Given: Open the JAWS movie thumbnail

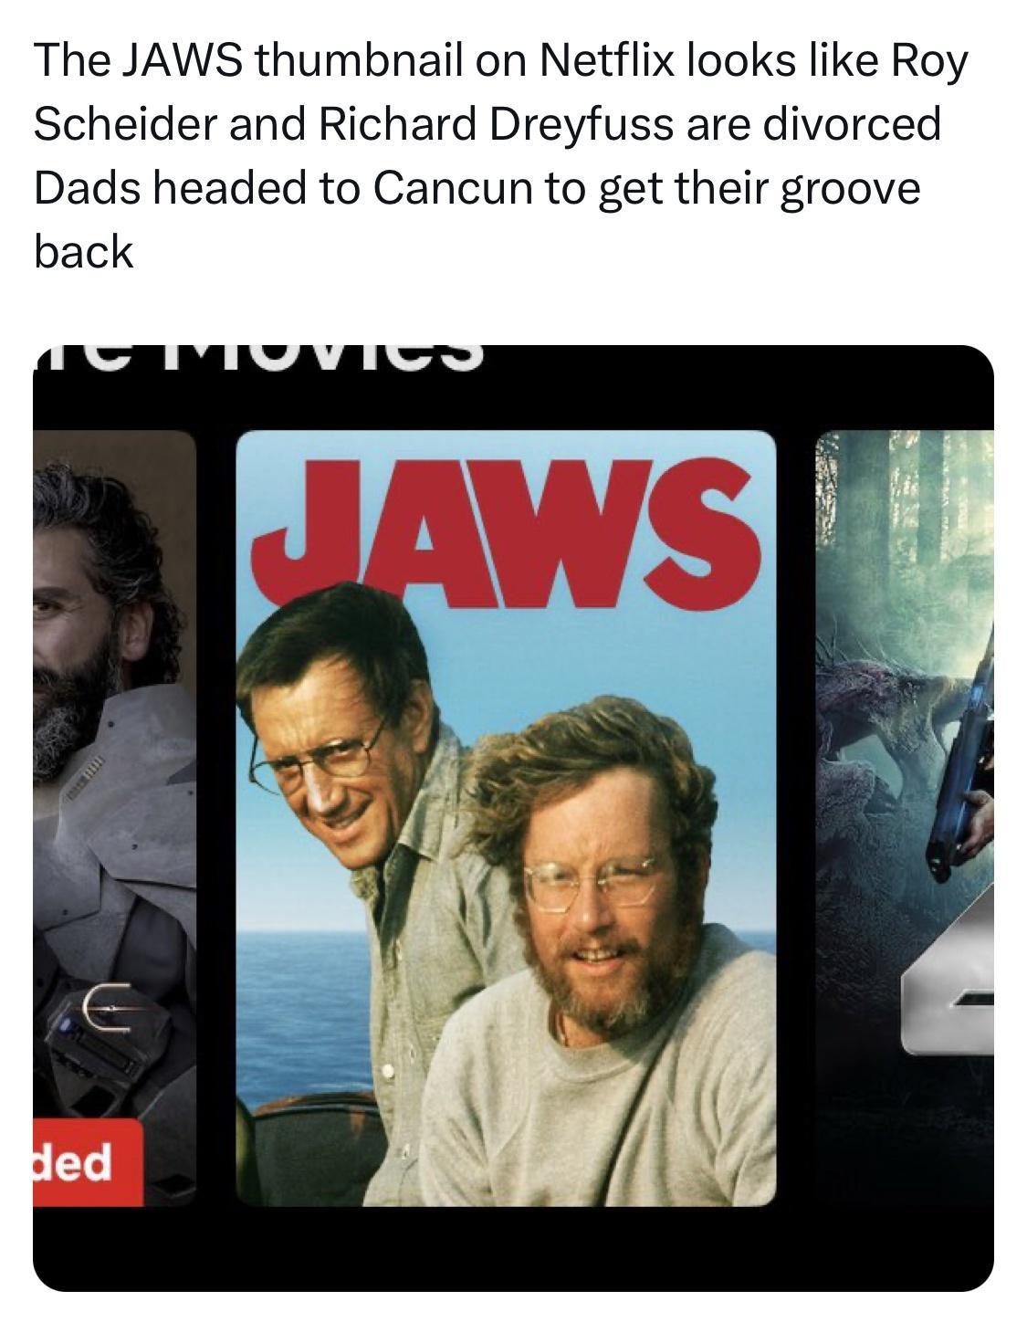Looking at the screenshot, I should point(506,818).
